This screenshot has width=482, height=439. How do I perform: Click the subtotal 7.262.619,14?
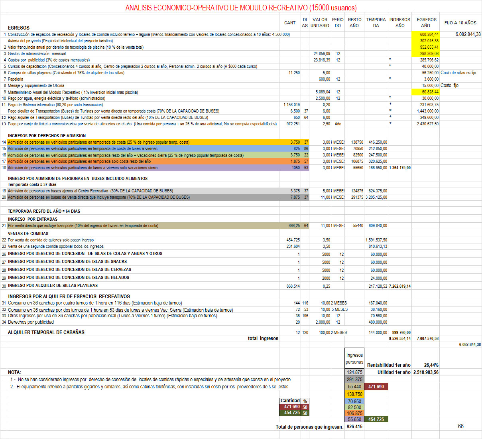pyautogui.click(x=400, y=286)
